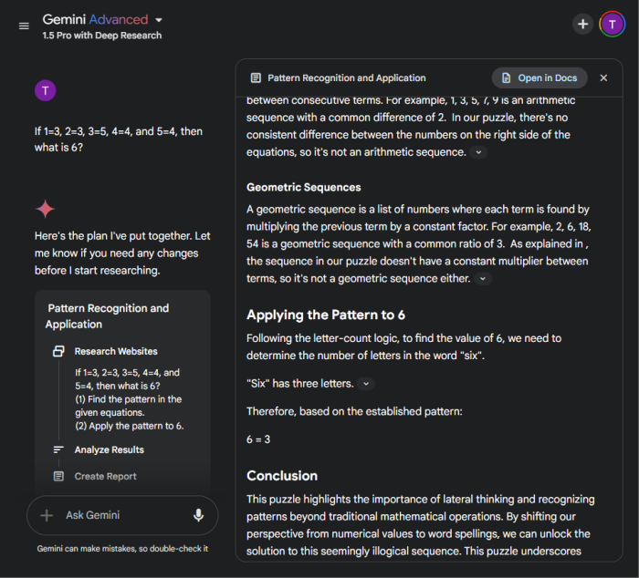Click the microphone voice input icon
Image resolution: width=639 pixels, height=578 pixels.
point(198,515)
